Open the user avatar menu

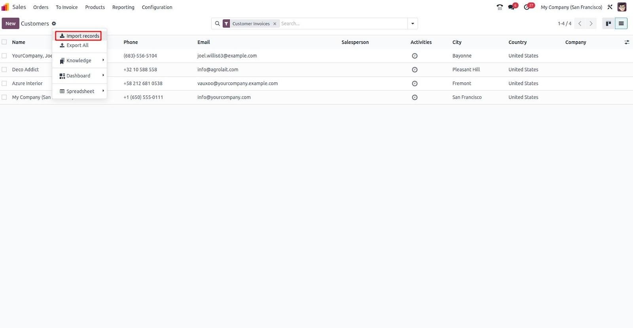(622, 7)
